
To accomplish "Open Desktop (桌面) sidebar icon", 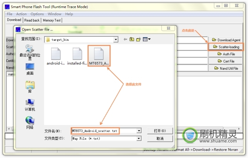I will click(x=30, y=69).
